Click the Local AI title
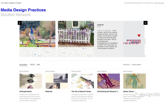 [100, 25]
